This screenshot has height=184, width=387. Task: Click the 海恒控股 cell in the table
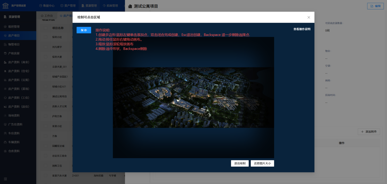point(99,176)
